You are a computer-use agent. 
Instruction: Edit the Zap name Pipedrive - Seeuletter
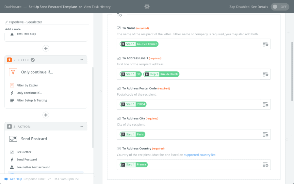coord(26,22)
